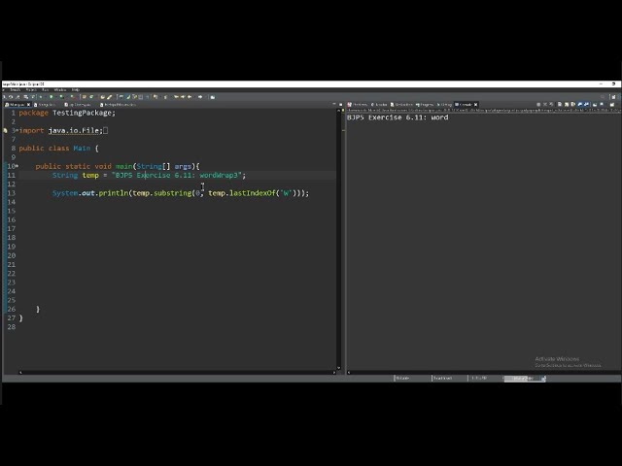
Task: Click Remove All Terminated Launches icon
Action: tap(551, 104)
